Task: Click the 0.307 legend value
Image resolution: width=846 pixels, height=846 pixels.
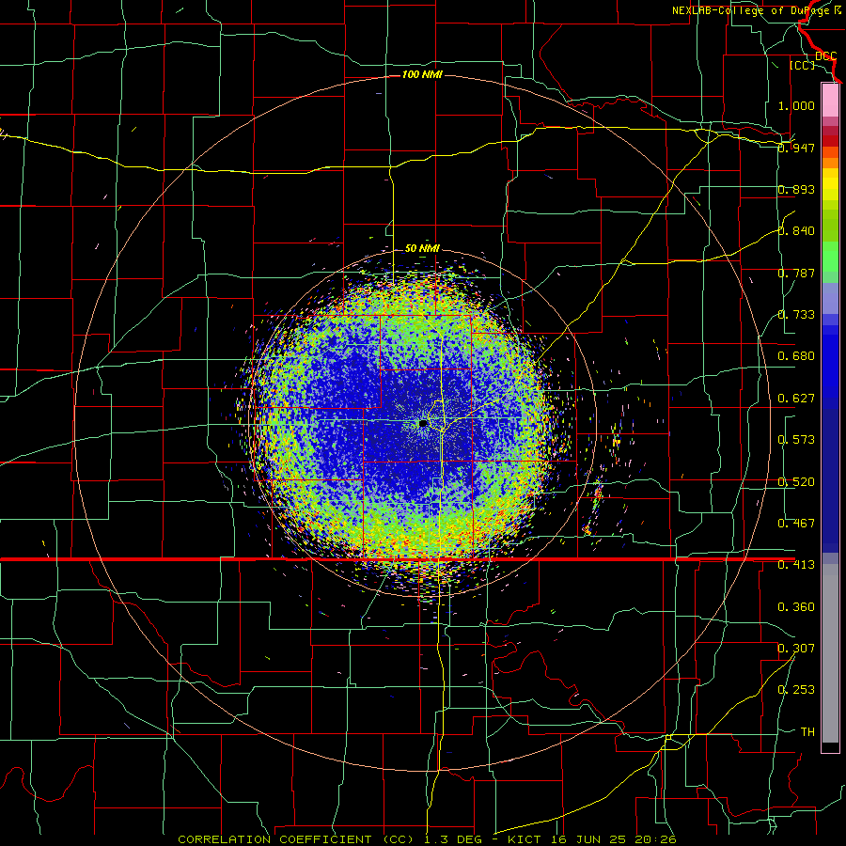Action: [796, 649]
